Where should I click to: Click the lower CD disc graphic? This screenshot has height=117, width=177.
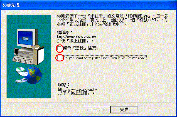point(21,80)
